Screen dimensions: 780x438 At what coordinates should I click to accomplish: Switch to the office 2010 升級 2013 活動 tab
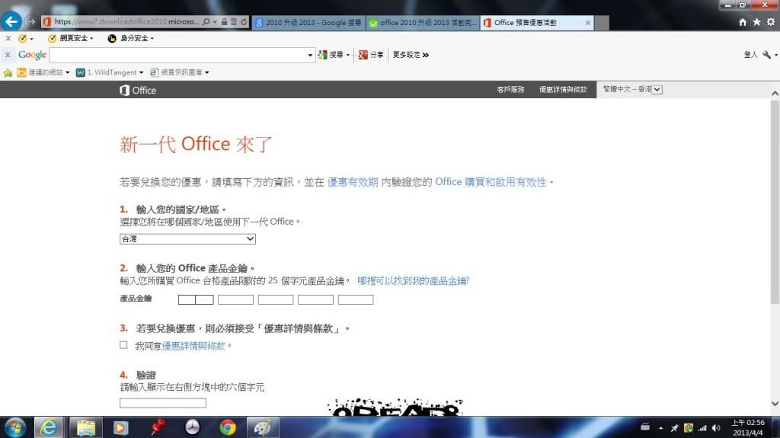click(423, 22)
